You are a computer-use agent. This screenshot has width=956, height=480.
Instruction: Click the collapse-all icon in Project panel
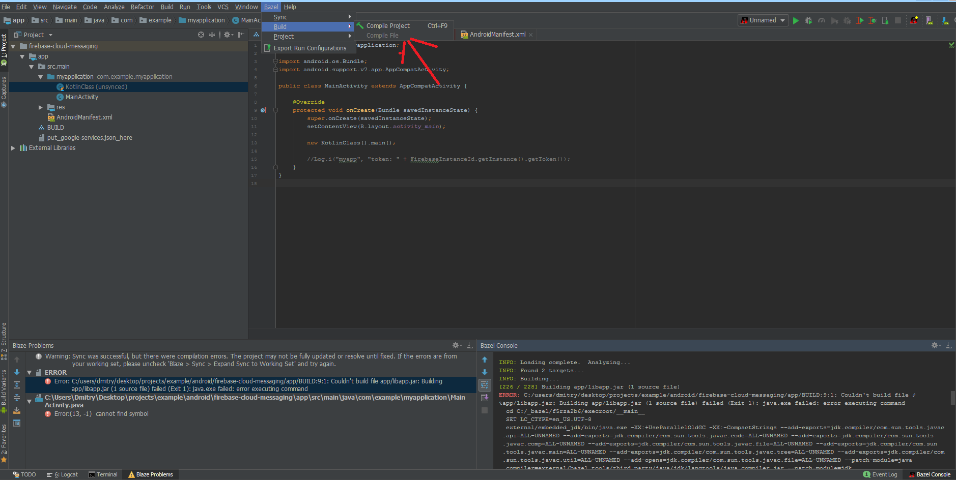click(212, 34)
